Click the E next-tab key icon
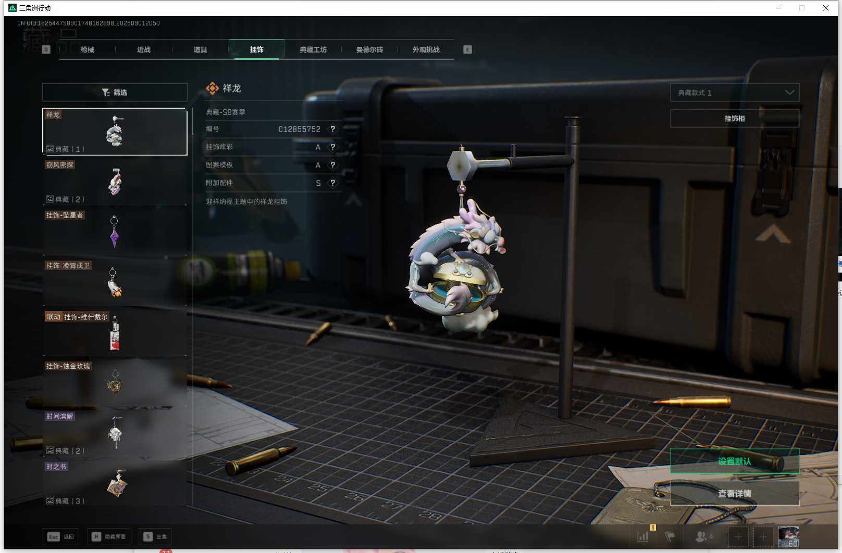 467,49
